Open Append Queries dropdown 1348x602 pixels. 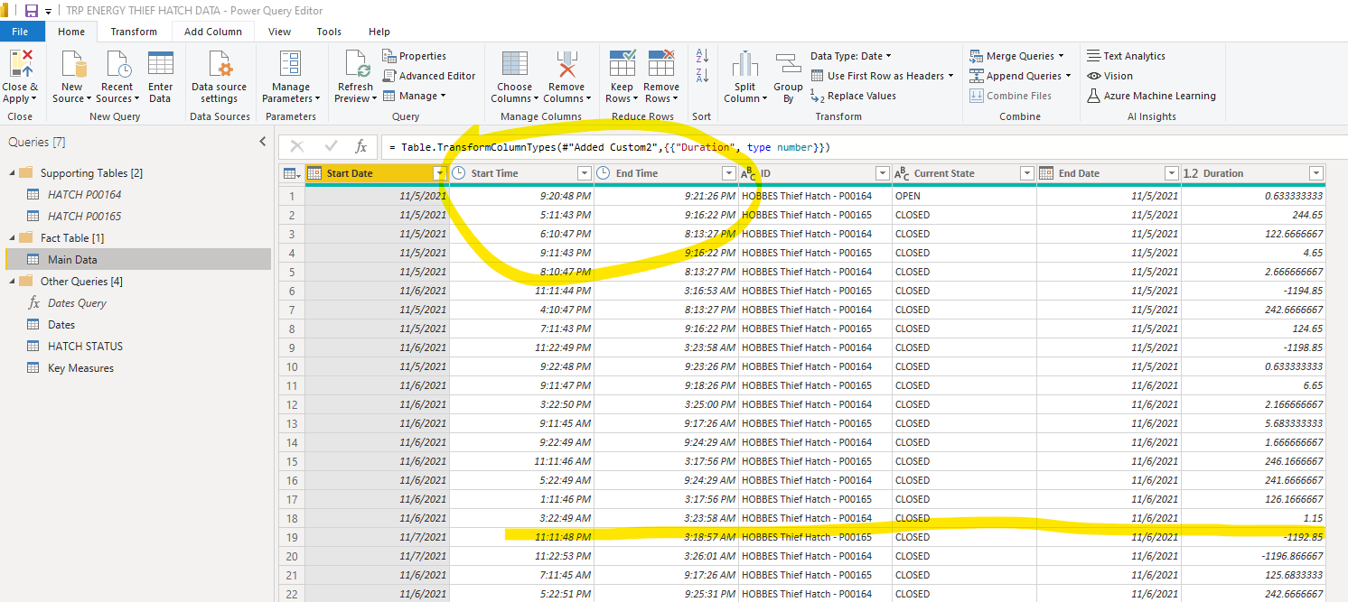coord(1020,76)
